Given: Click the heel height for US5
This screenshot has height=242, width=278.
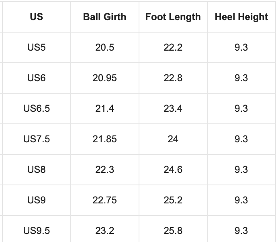Looking at the screenshot, I should pos(241,47).
